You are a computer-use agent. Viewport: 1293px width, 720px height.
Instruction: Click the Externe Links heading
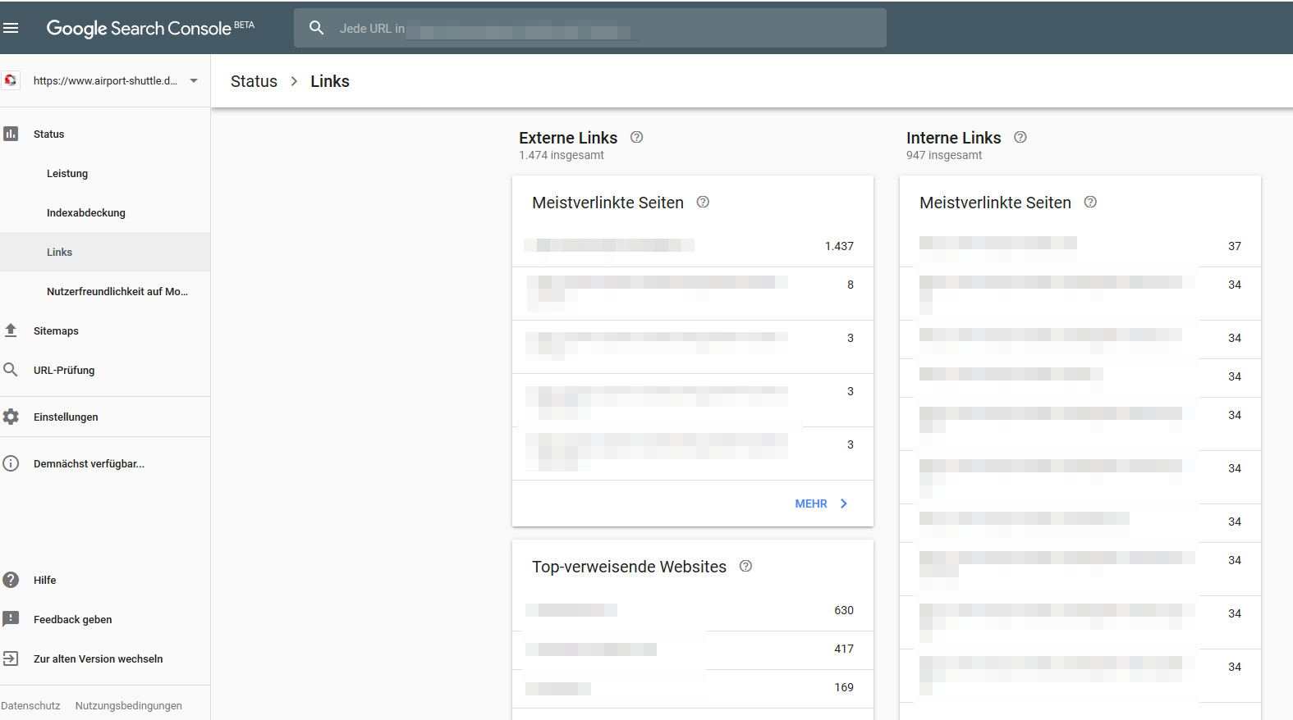click(x=568, y=138)
